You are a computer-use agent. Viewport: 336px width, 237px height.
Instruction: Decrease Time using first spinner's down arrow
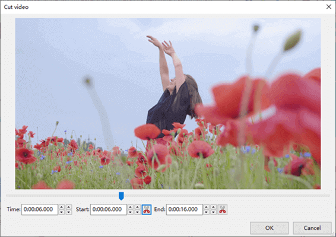coord(62,212)
